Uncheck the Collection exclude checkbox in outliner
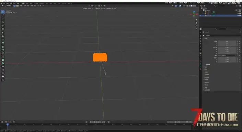242x132 pixels. pos(236,10)
